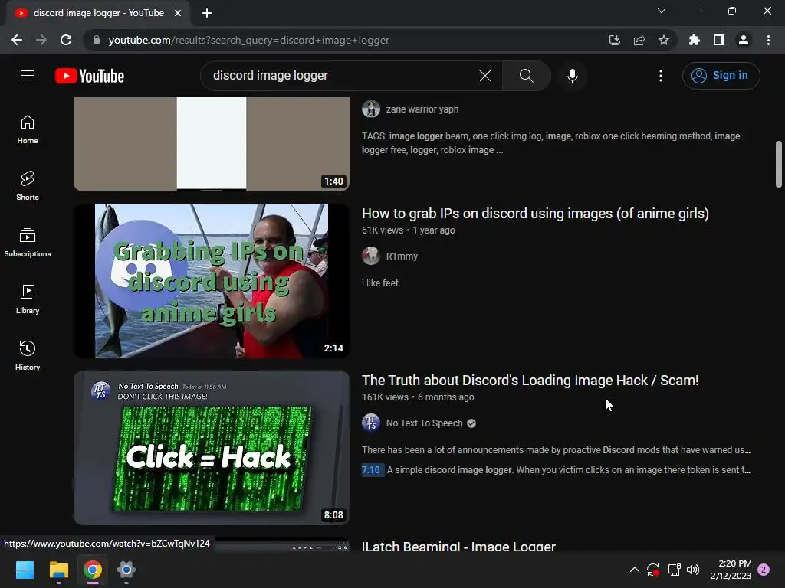The width and height of the screenshot is (785, 588).
Task: Toggle the Chrome side panel icon
Action: pos(719,40)
